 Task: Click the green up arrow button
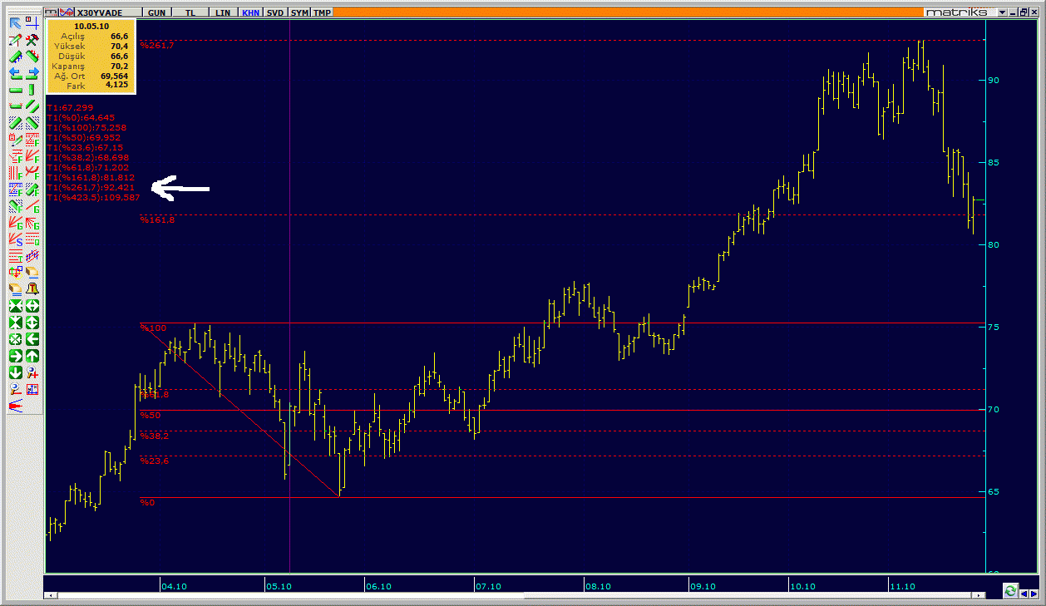pos(32,356)
